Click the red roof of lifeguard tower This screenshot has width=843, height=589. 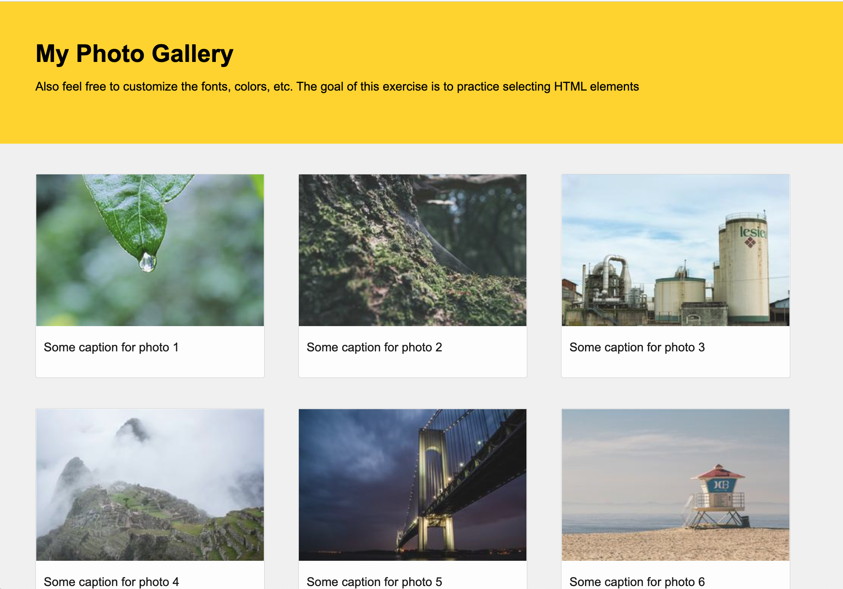pos(719,472)
